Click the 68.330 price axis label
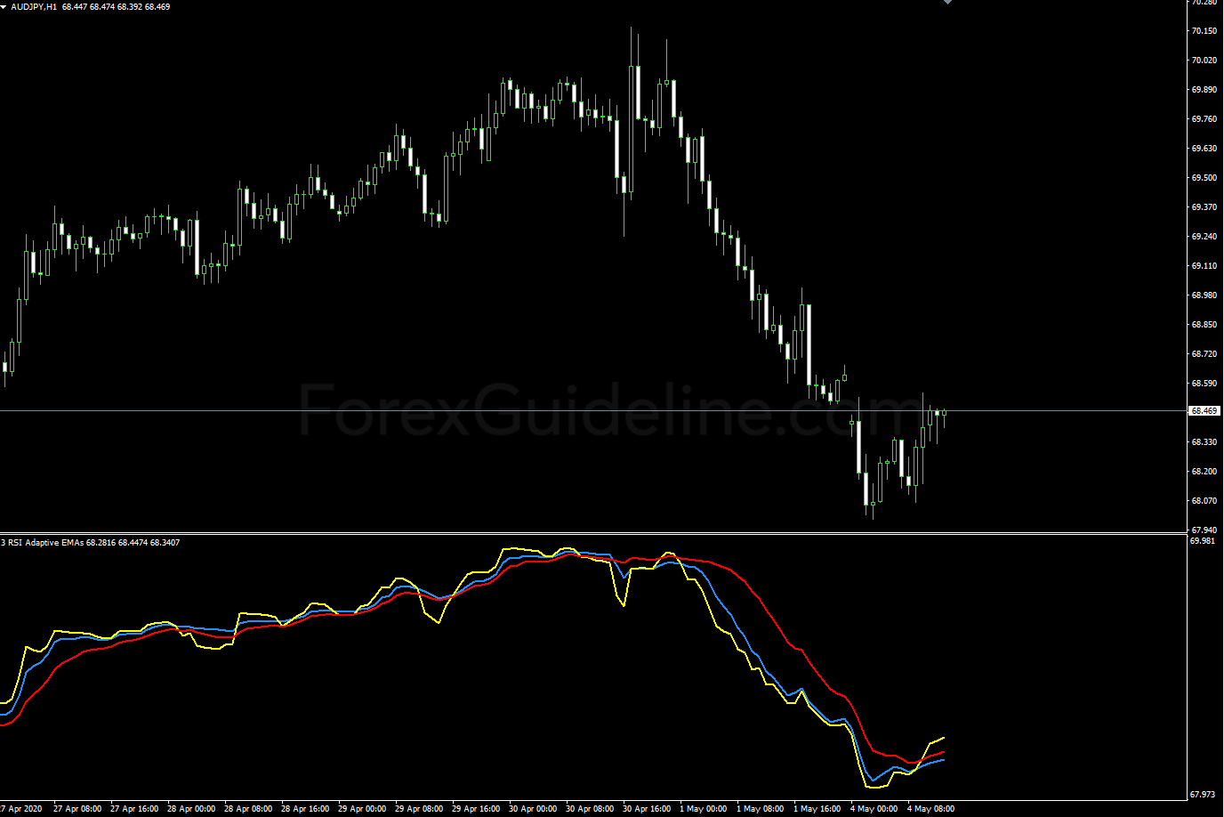Viewport: 1224px width, 817px height. pyautogui.click(x=1204, y=442)
